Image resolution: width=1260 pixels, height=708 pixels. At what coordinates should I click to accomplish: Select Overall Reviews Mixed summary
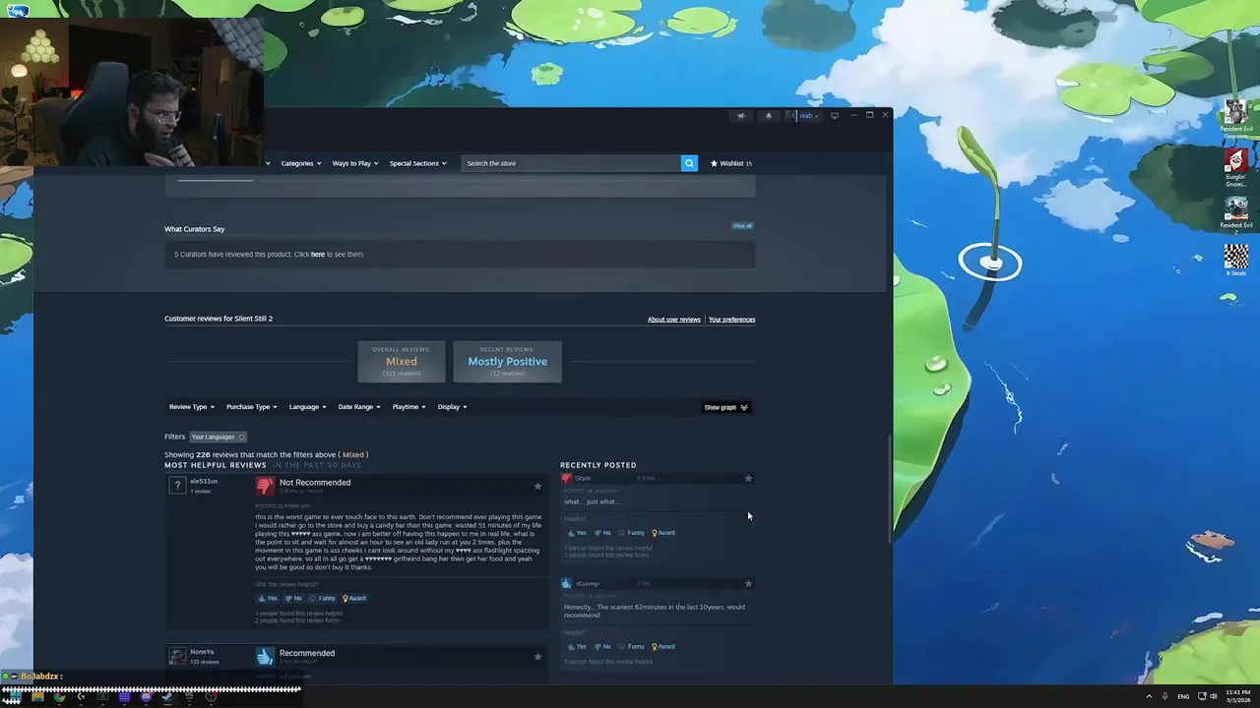pyautogui.click(x=402, y=362)
